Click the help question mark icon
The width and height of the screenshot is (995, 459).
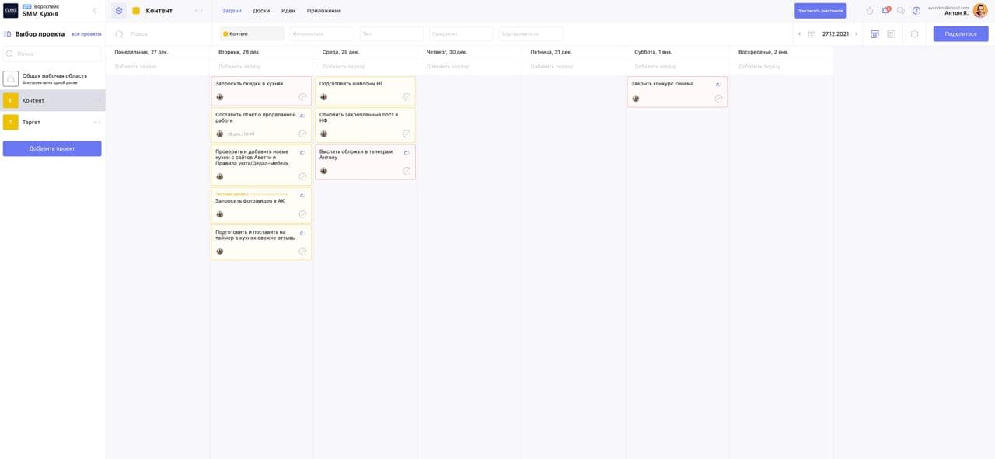pyautogui.click(x=916, y=11)
